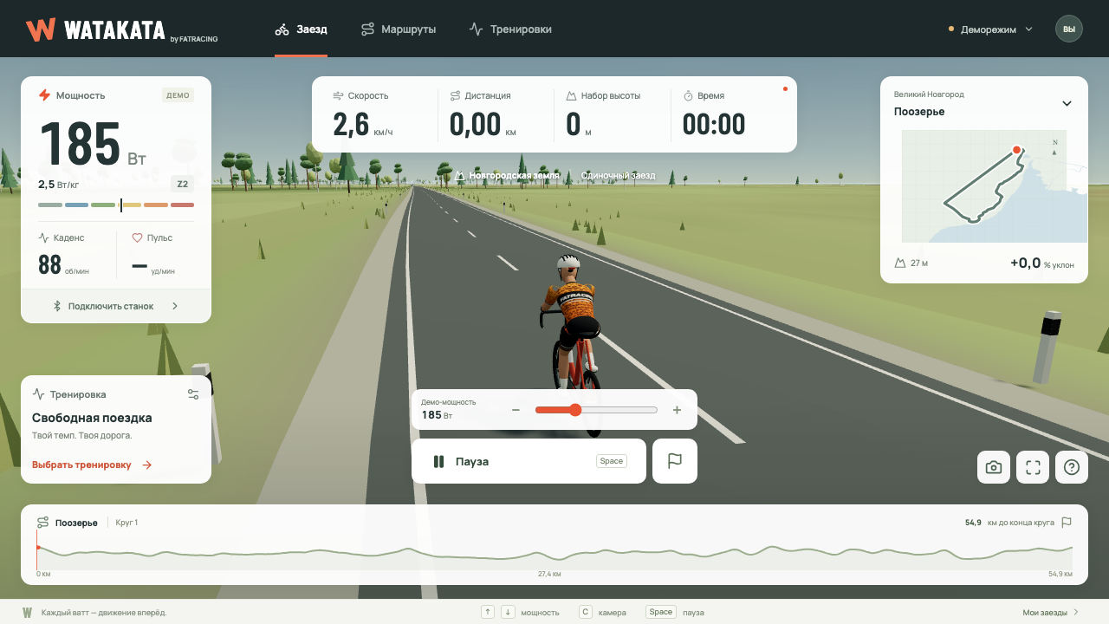Click the demo power slider handle

[574, 410]
